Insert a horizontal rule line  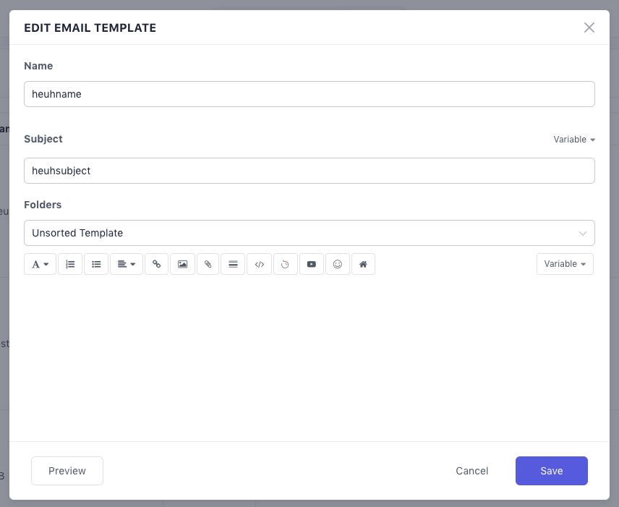(x=233, y=264)
